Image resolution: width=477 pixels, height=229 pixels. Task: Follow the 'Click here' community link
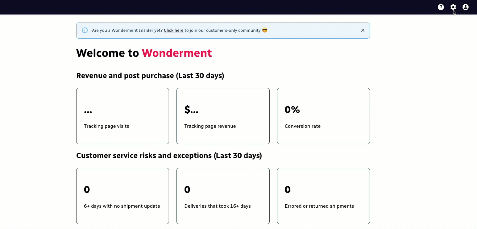tap(174, 30)
